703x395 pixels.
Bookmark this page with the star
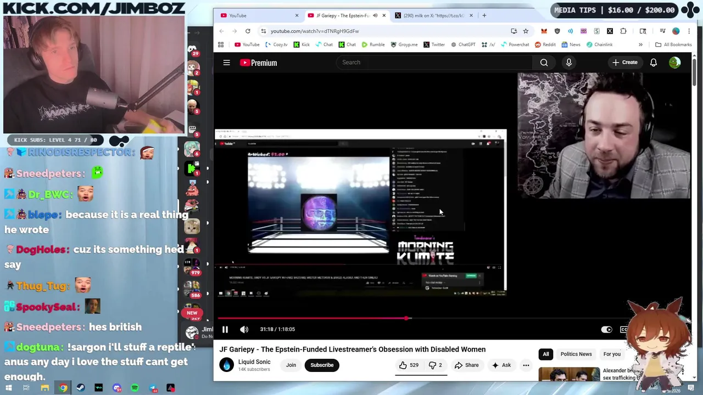[x=526, y=31]
